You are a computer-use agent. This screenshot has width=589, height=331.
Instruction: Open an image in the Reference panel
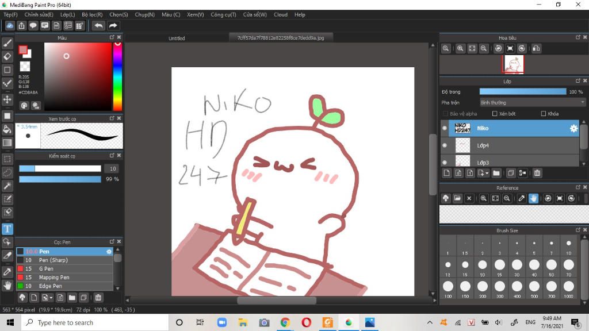pos(457,198)
